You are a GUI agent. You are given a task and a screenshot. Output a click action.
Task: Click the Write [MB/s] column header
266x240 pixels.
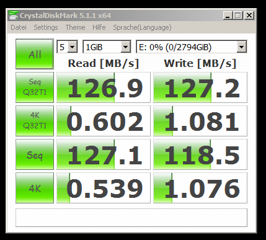click(200, 63)
